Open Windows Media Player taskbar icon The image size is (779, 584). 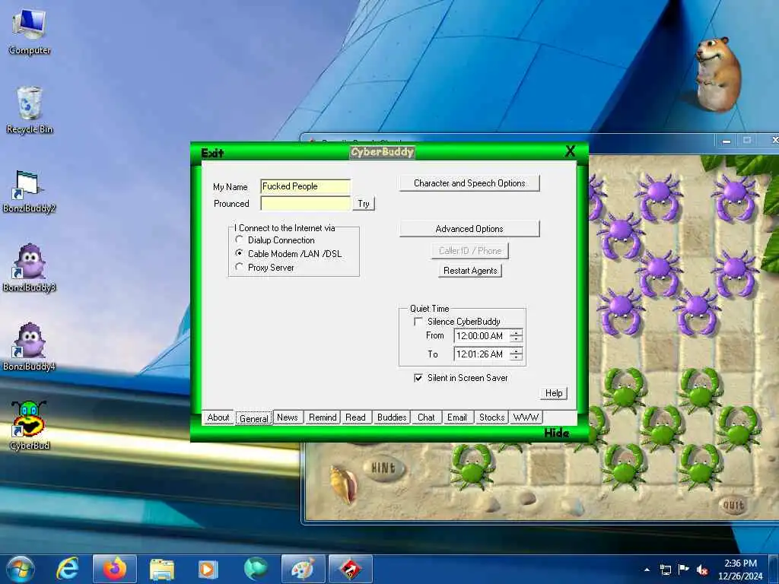pyautogui.click(x=208, y=569)
